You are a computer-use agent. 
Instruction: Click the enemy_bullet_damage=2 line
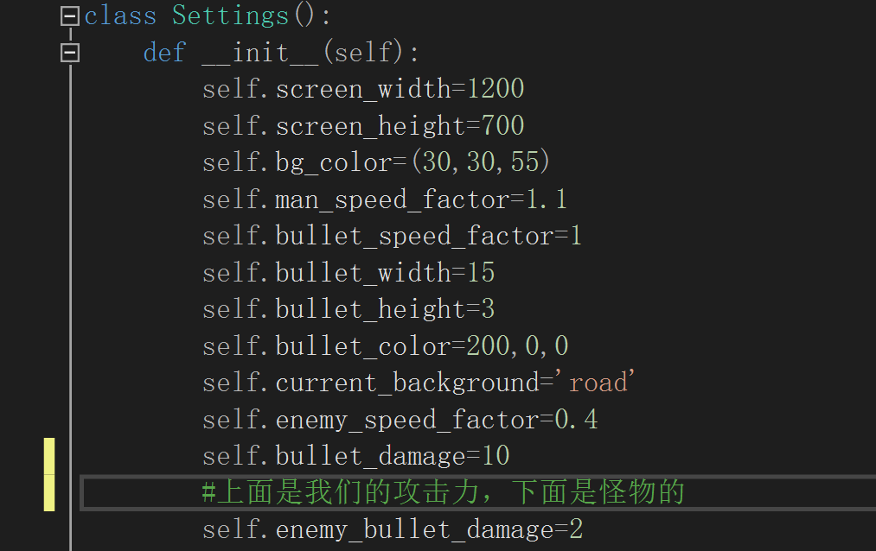click(393, 529)
